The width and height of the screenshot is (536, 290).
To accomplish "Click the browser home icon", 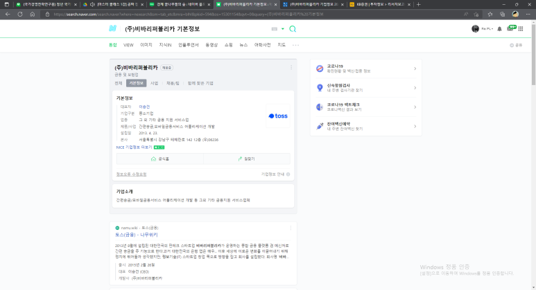I will [33, 15].
